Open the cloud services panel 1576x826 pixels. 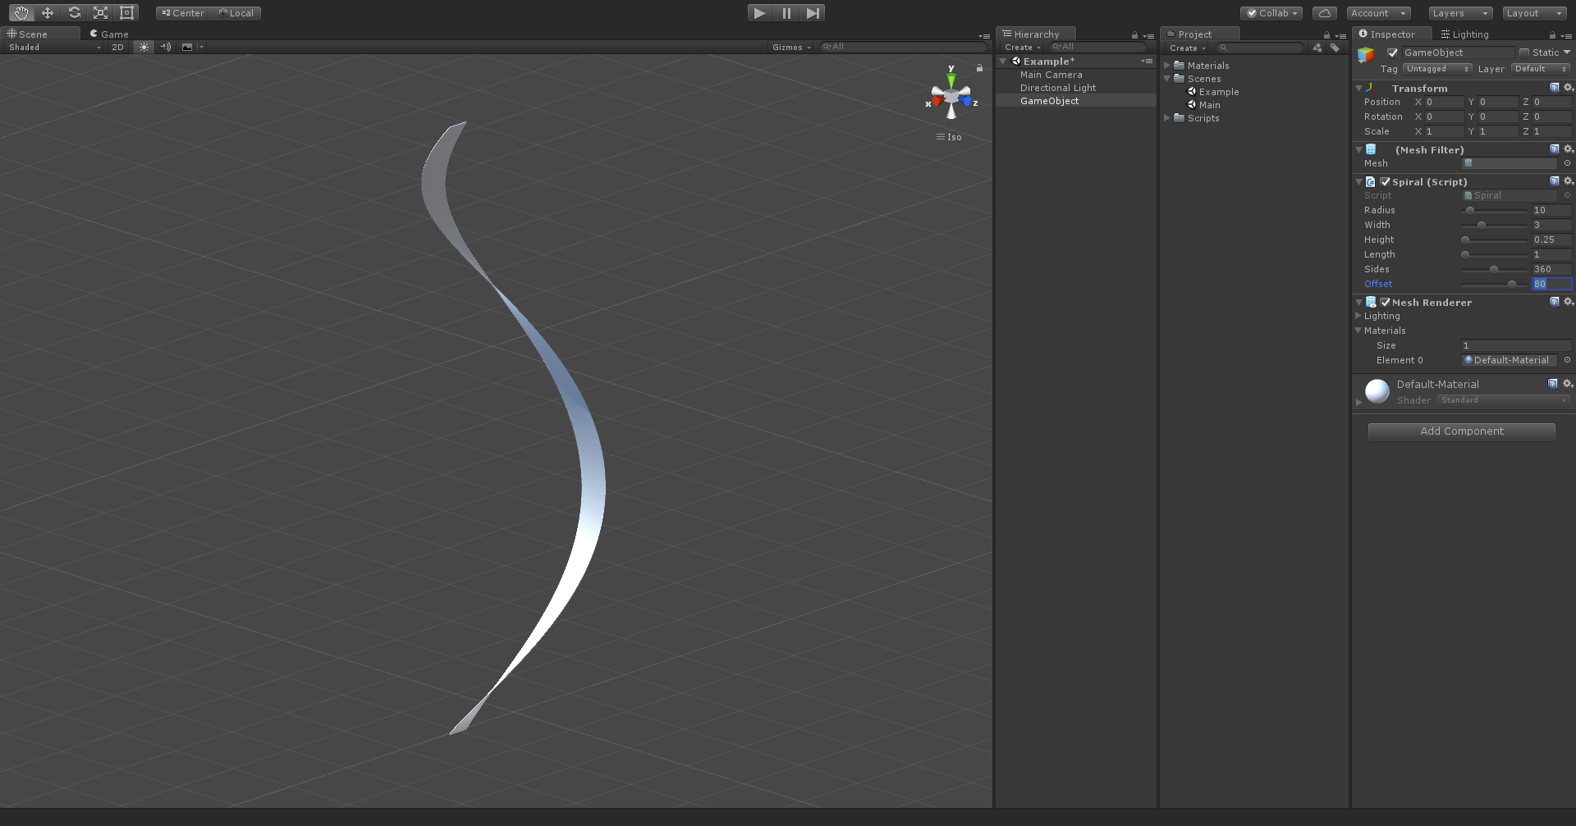[1325, 13]
